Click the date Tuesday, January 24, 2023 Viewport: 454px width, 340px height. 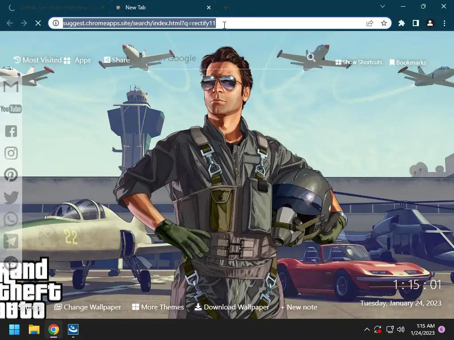point(401,303)
